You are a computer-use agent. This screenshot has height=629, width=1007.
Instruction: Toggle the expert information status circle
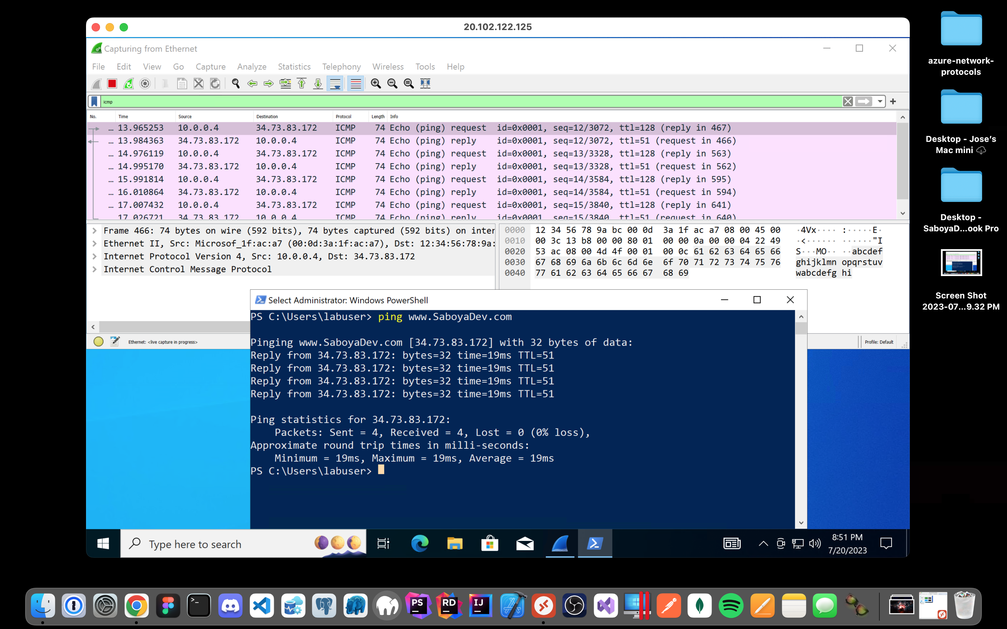(x=99, y=342)
